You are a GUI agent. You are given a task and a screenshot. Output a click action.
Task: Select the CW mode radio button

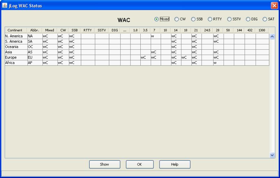pos(177,19)
